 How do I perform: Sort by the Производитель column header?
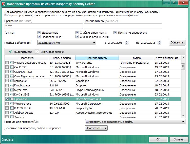[97, 58]
